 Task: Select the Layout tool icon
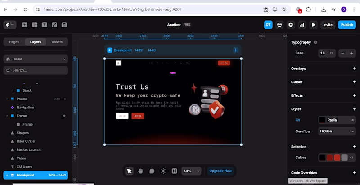[35, 25]
